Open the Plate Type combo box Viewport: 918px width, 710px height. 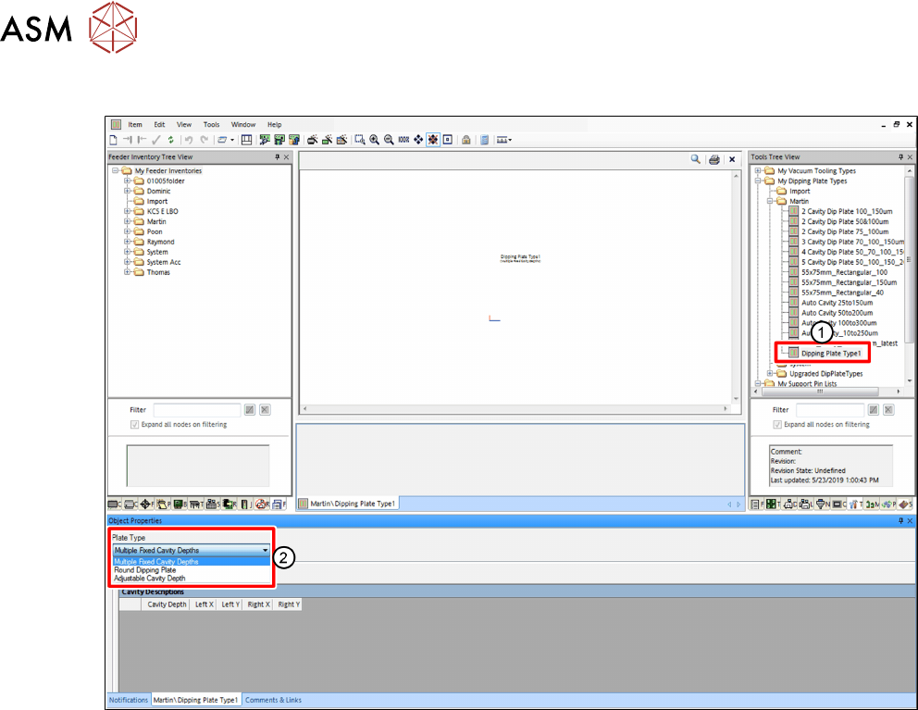192,550
